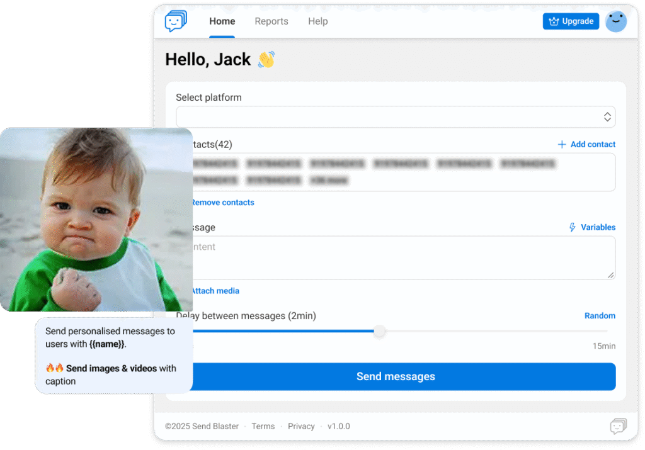The image size is (645, 450).
Task: Click the crown icon on Upgrade
Action: 554,21
